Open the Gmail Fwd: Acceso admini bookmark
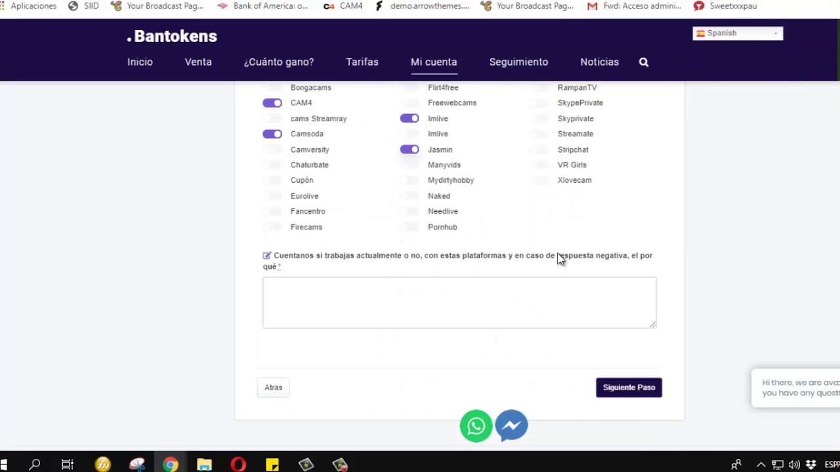 pyautogui.click(x=635, y=6)
